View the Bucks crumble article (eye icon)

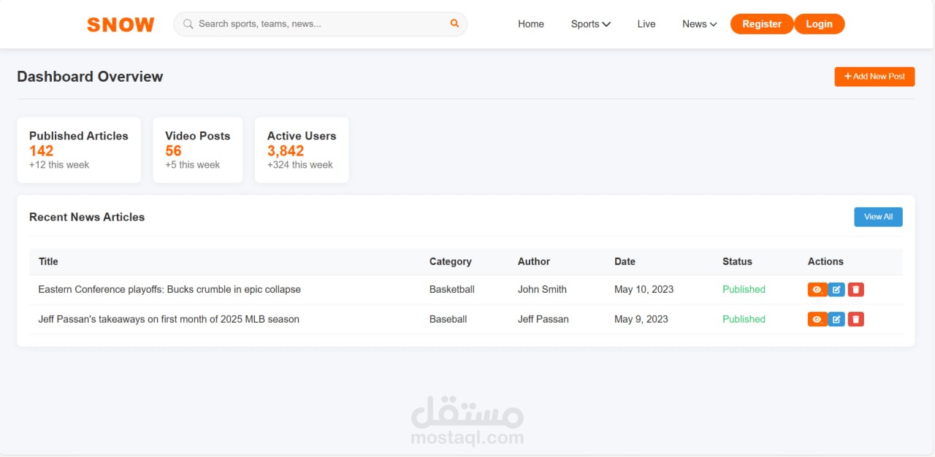817,290
